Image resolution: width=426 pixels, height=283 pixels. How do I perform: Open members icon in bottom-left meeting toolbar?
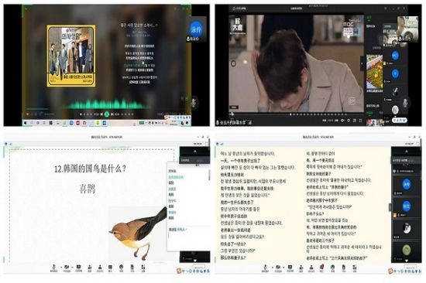pyautogui.click(x=100, y=268)
